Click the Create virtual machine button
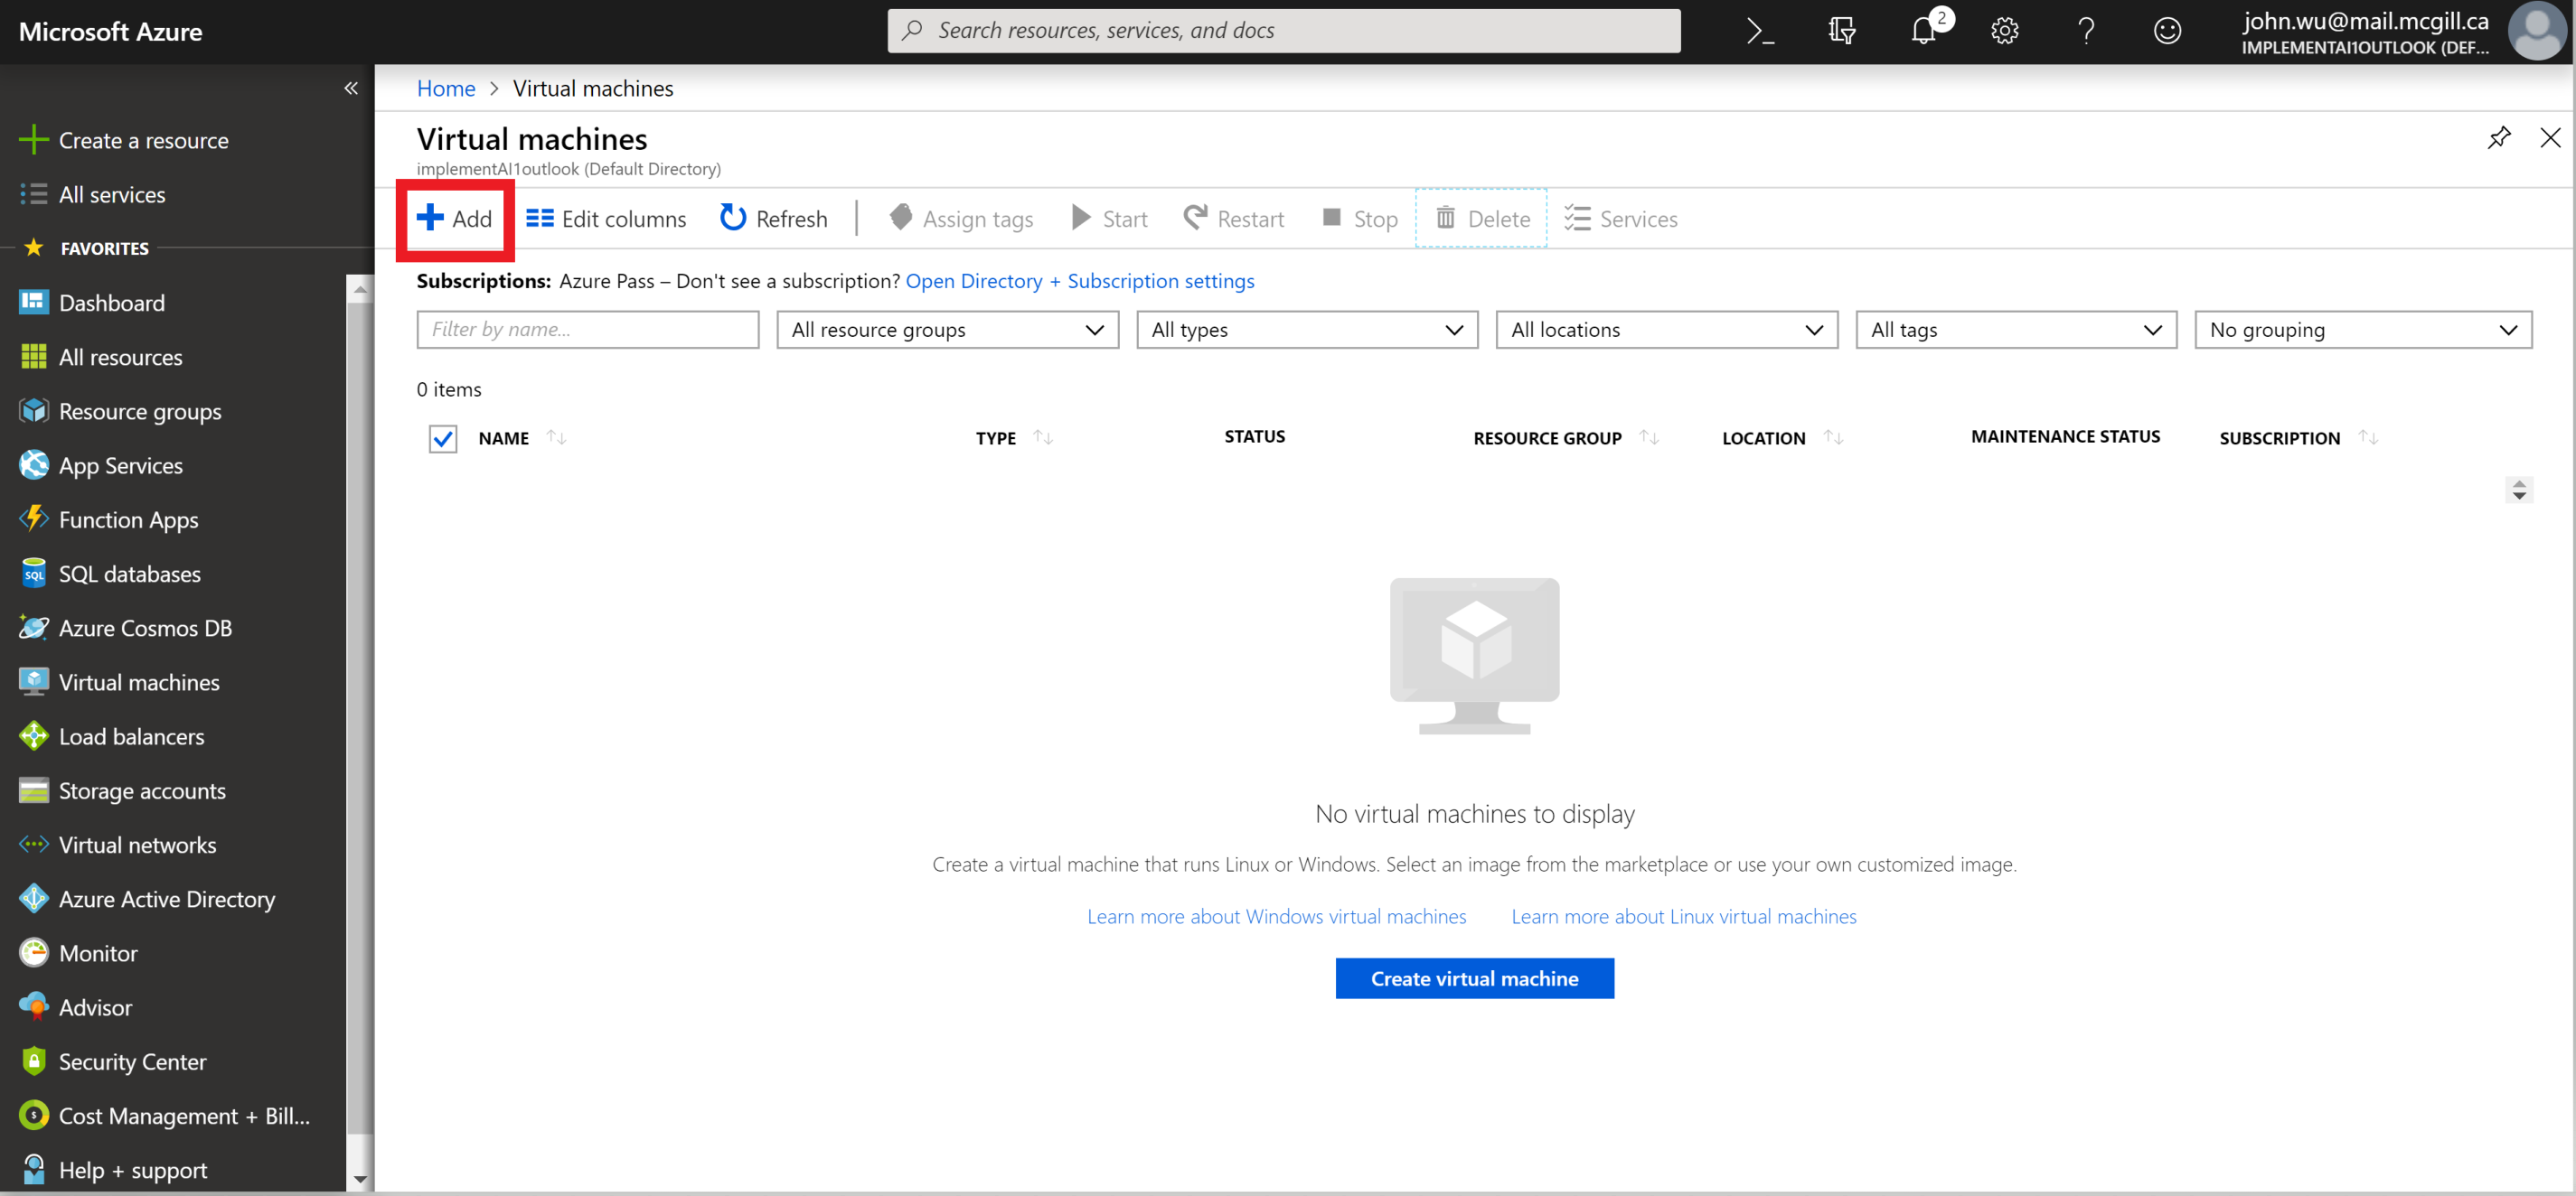Screen dimensions: 2576x1196 coord(1474,978)
